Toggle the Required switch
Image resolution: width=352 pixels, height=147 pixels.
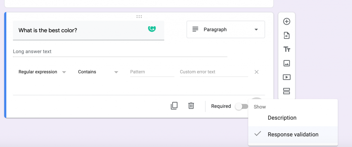tap(242, 106)
